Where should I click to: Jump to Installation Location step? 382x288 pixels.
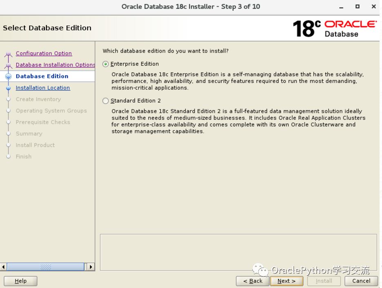pos(43,88)
